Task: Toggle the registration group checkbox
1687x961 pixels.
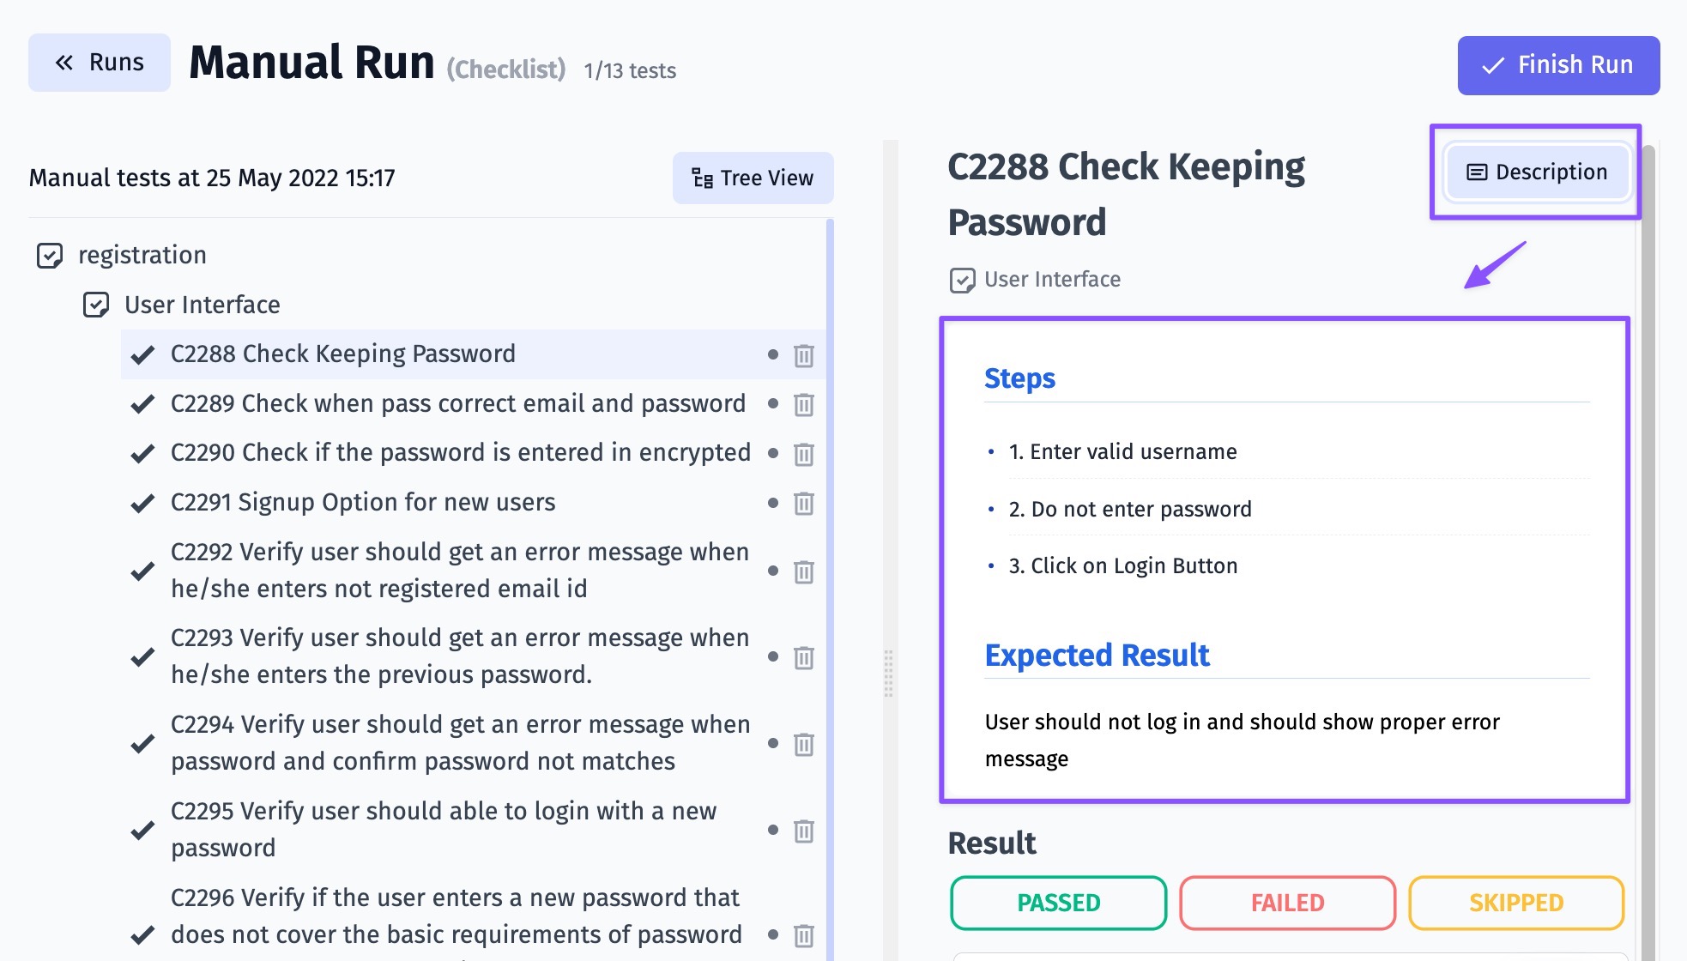Action: tap(49, 253)
